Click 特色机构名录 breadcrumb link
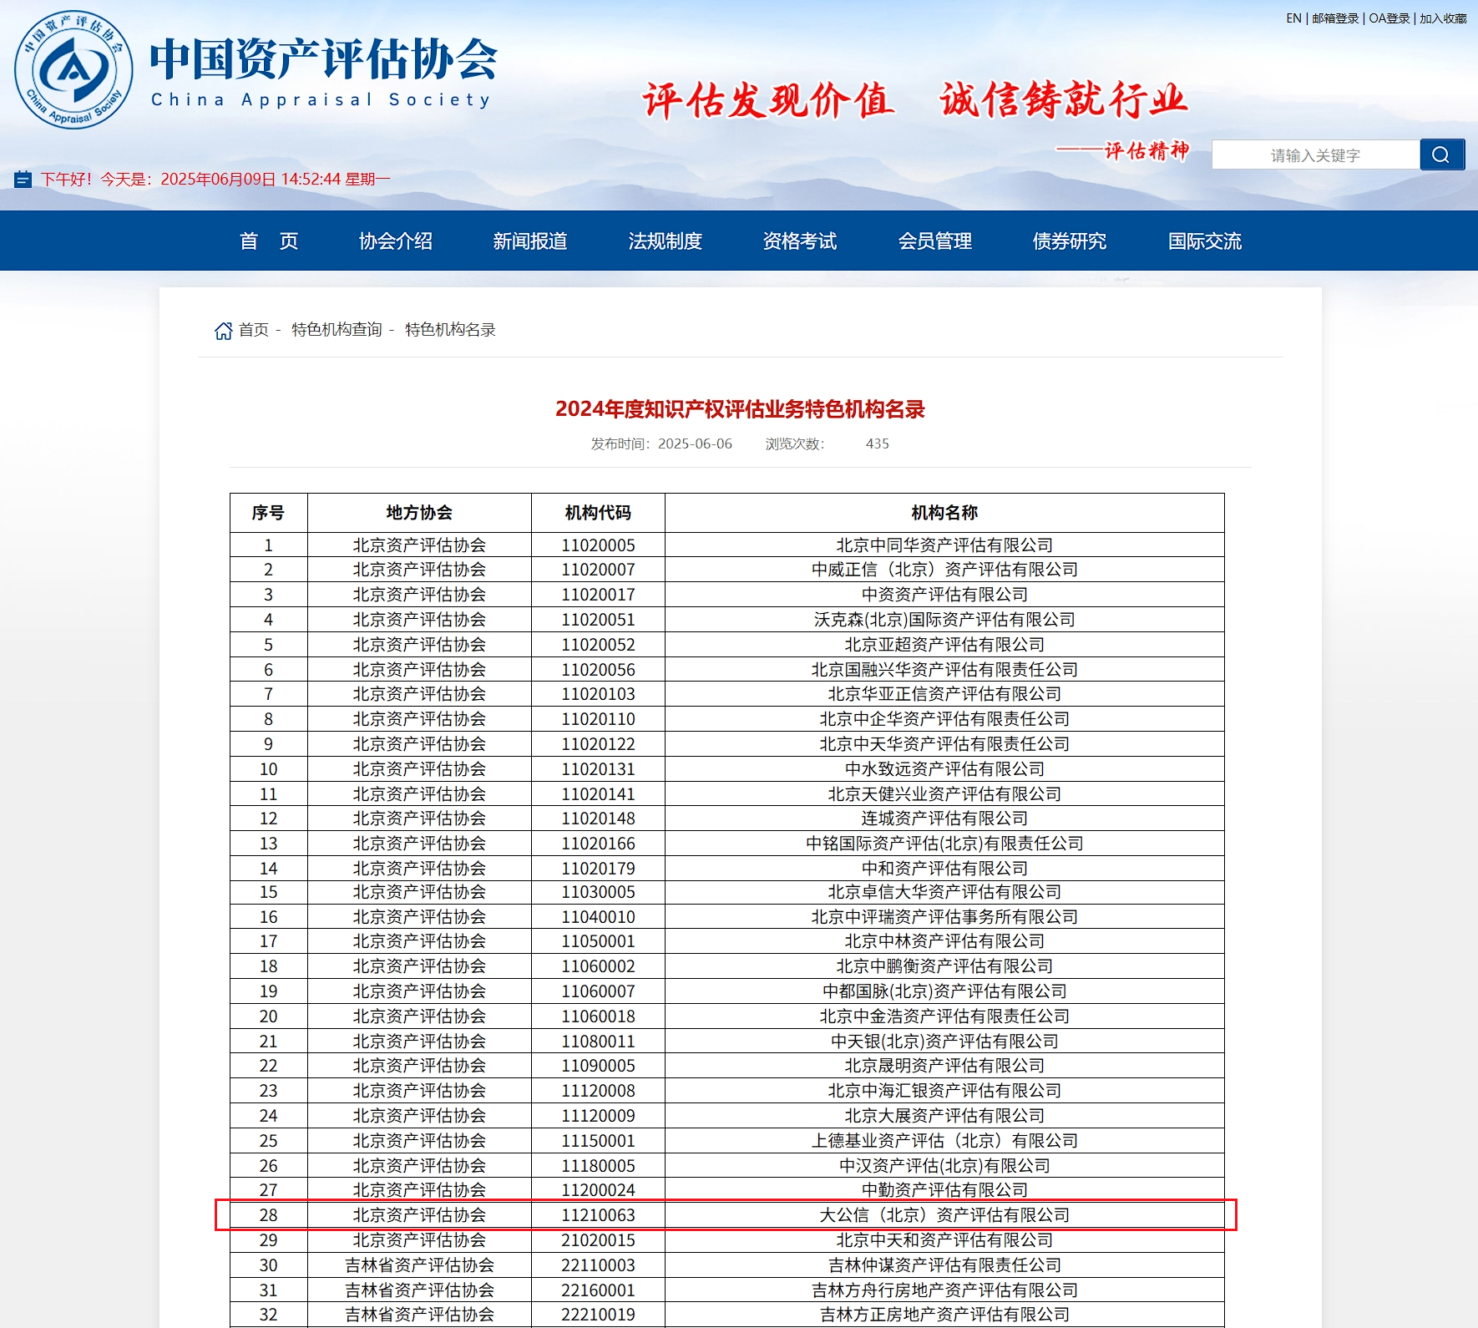This screenshot has width=1478, height=1328. pyautogui.click(x=450, y=330)
